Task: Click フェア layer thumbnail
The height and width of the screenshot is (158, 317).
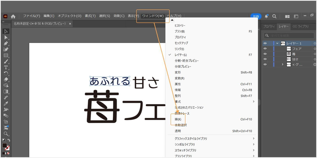Action: [289, 48]
